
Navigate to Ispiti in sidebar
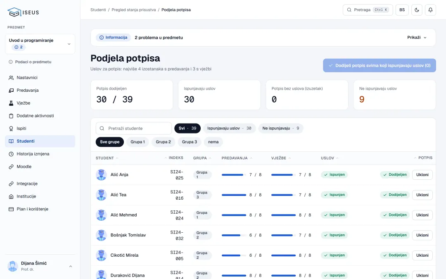(x=40, y=129)
